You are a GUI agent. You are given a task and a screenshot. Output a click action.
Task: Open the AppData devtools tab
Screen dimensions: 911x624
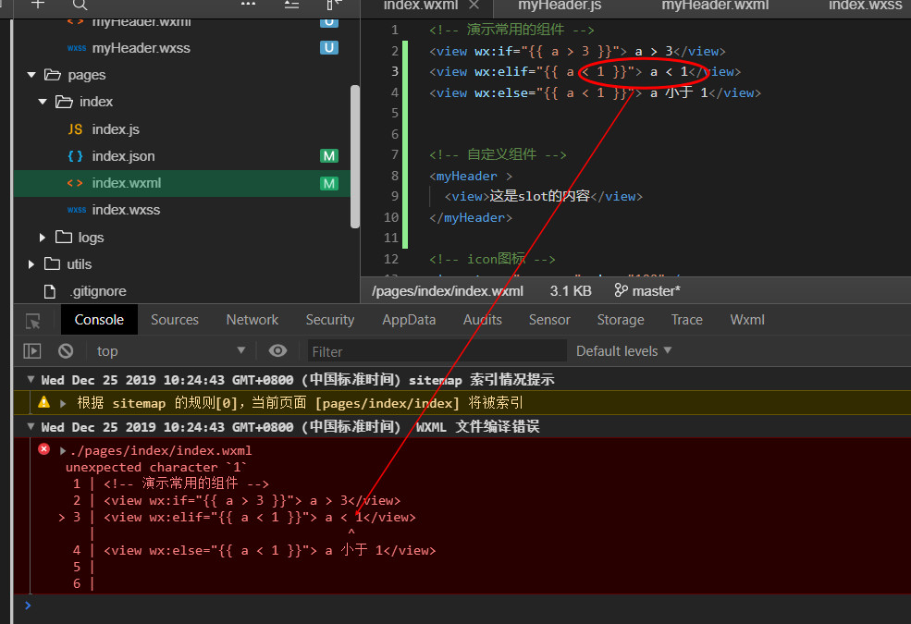409,320
